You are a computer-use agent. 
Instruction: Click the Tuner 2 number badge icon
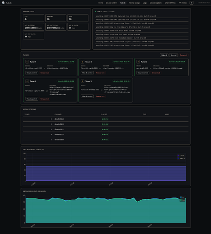pyautogui.click(x=83, y=62)
